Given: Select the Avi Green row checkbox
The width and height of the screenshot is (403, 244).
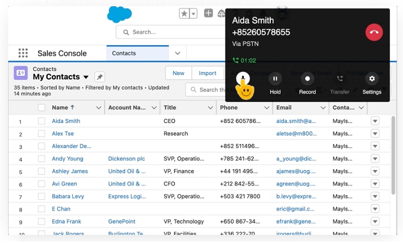Looking at the screenshot, I should 41,184.
